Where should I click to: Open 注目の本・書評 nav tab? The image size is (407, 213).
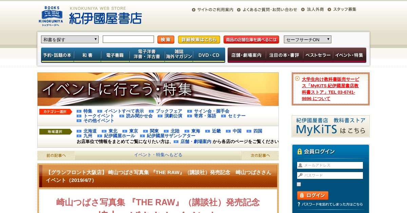284,55
